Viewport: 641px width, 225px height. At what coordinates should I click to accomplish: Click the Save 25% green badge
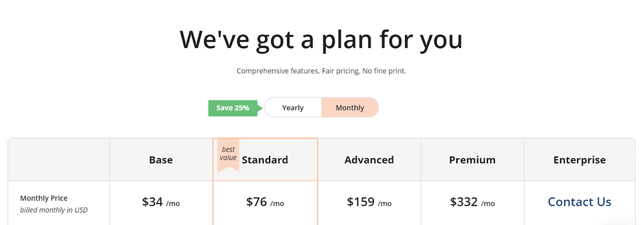click(x=233, y=108)
